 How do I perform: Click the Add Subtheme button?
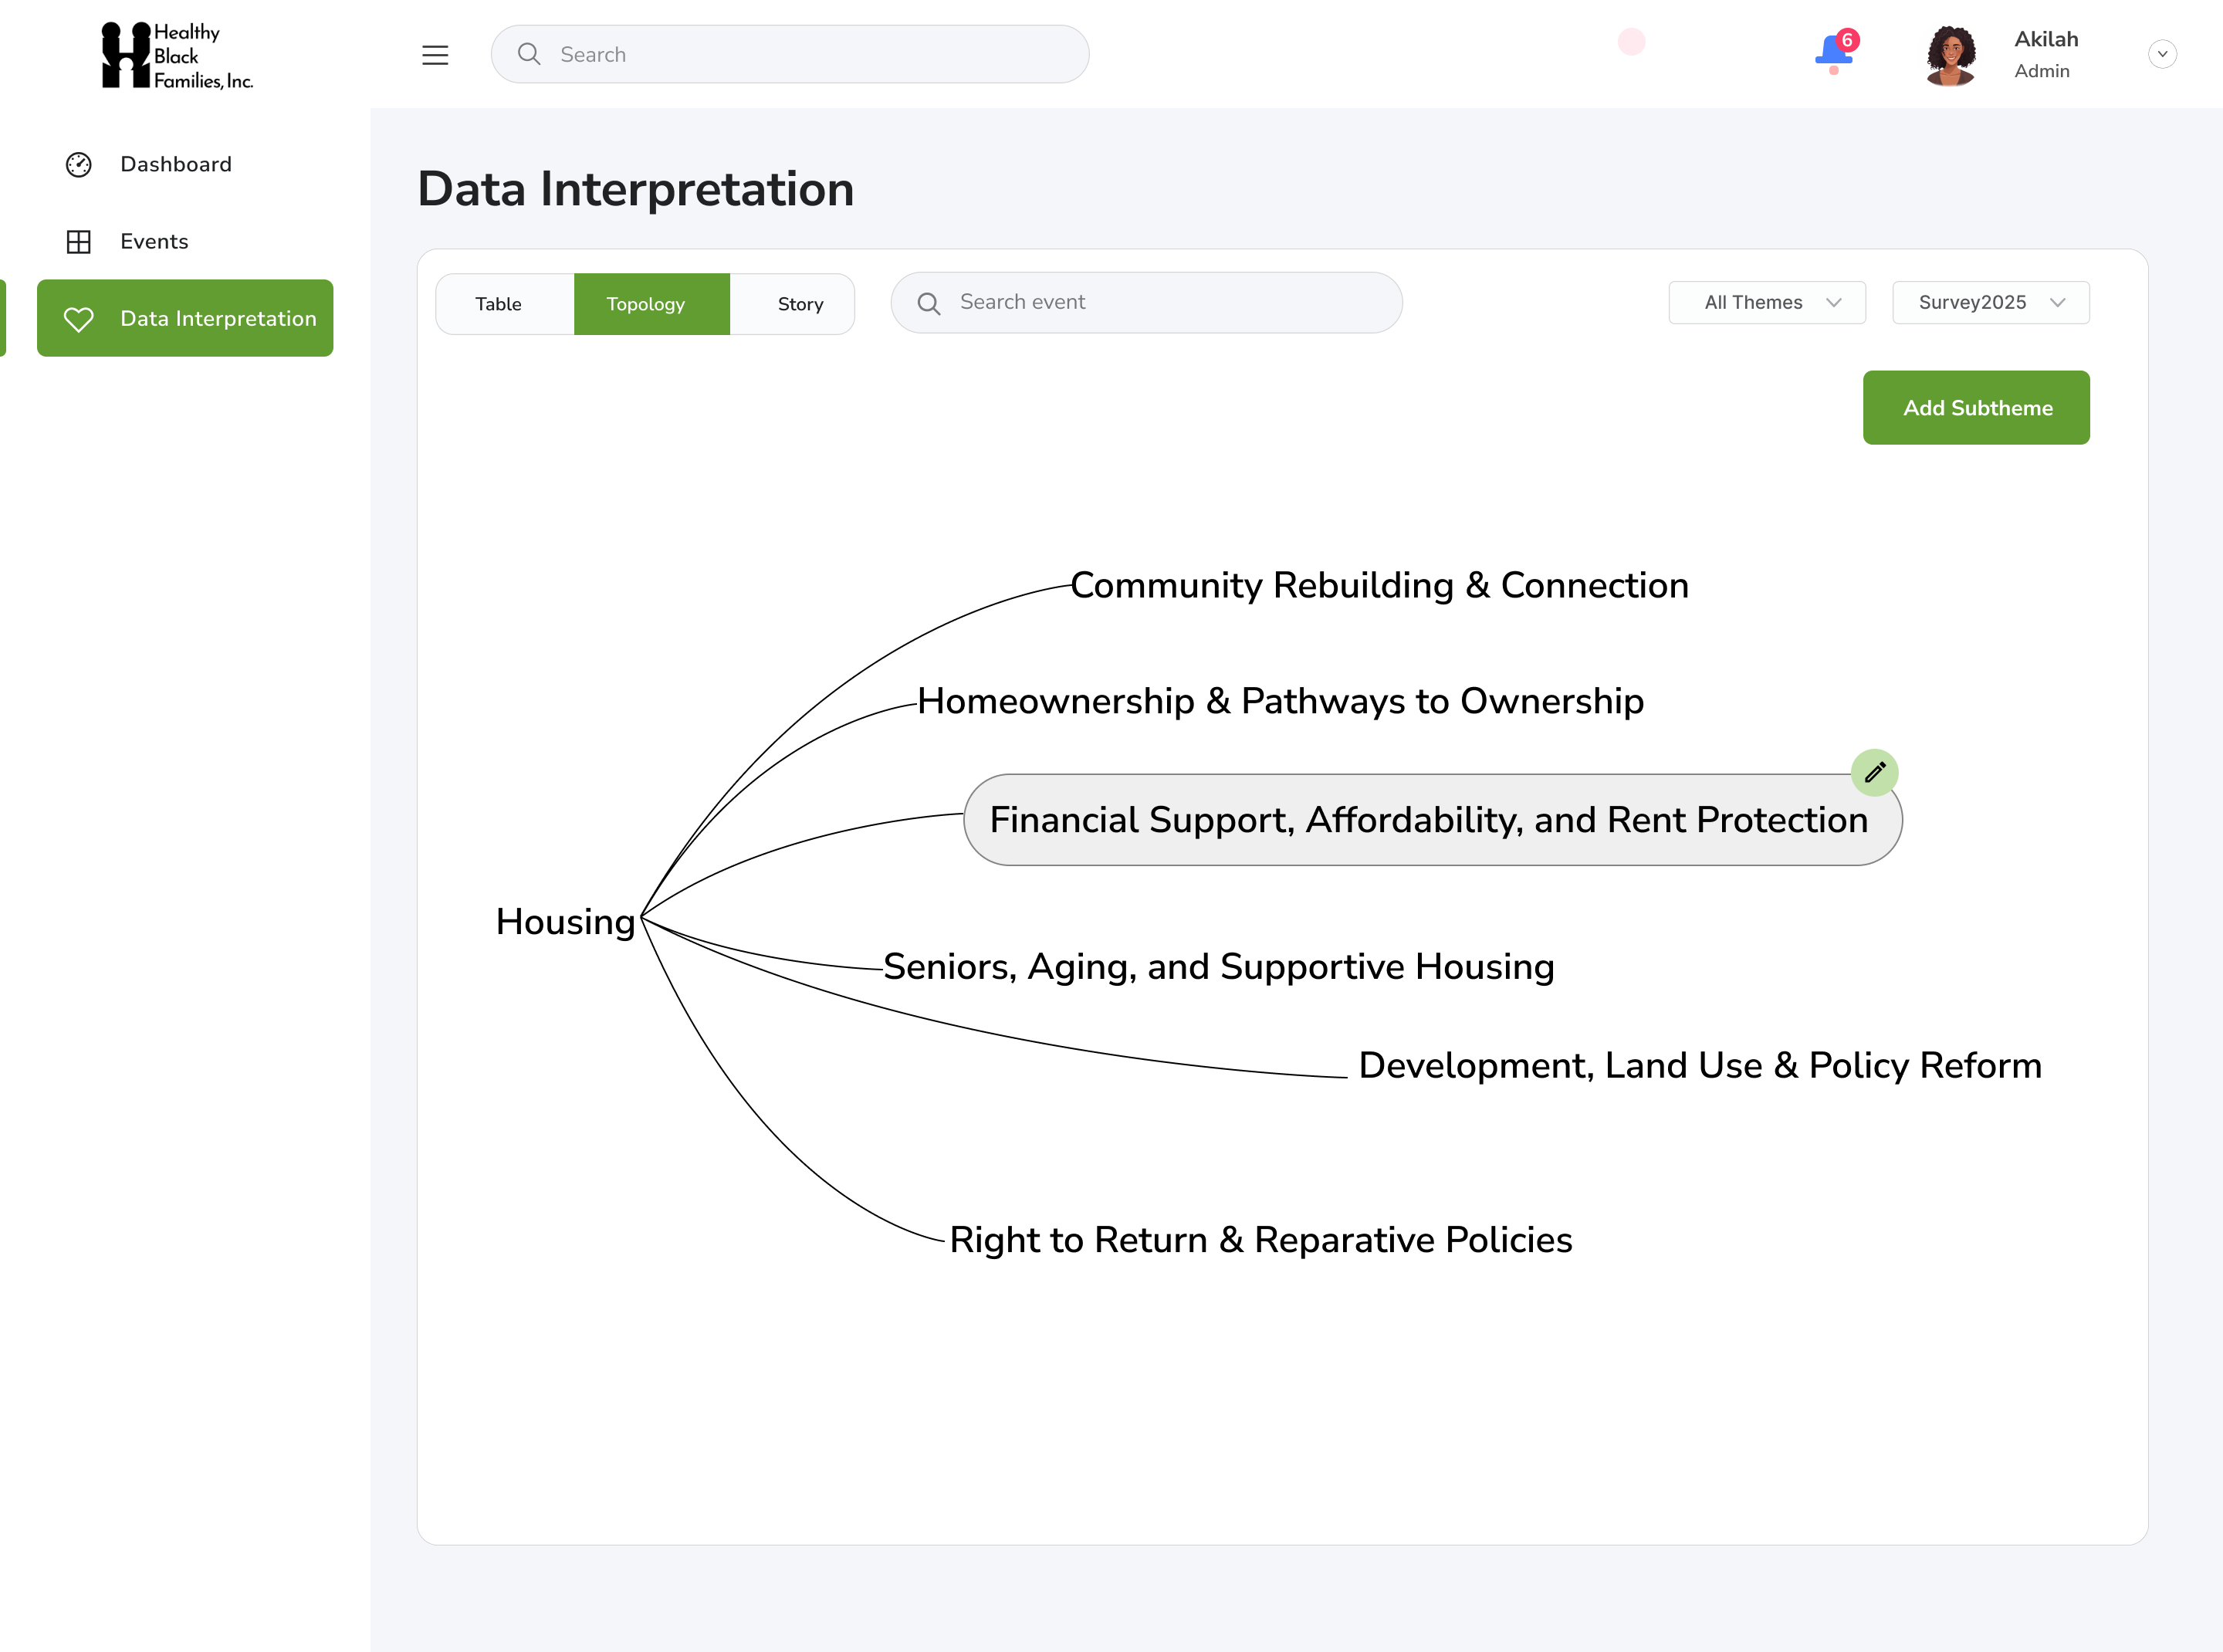pyautogui.click(x=1976, y=408)
